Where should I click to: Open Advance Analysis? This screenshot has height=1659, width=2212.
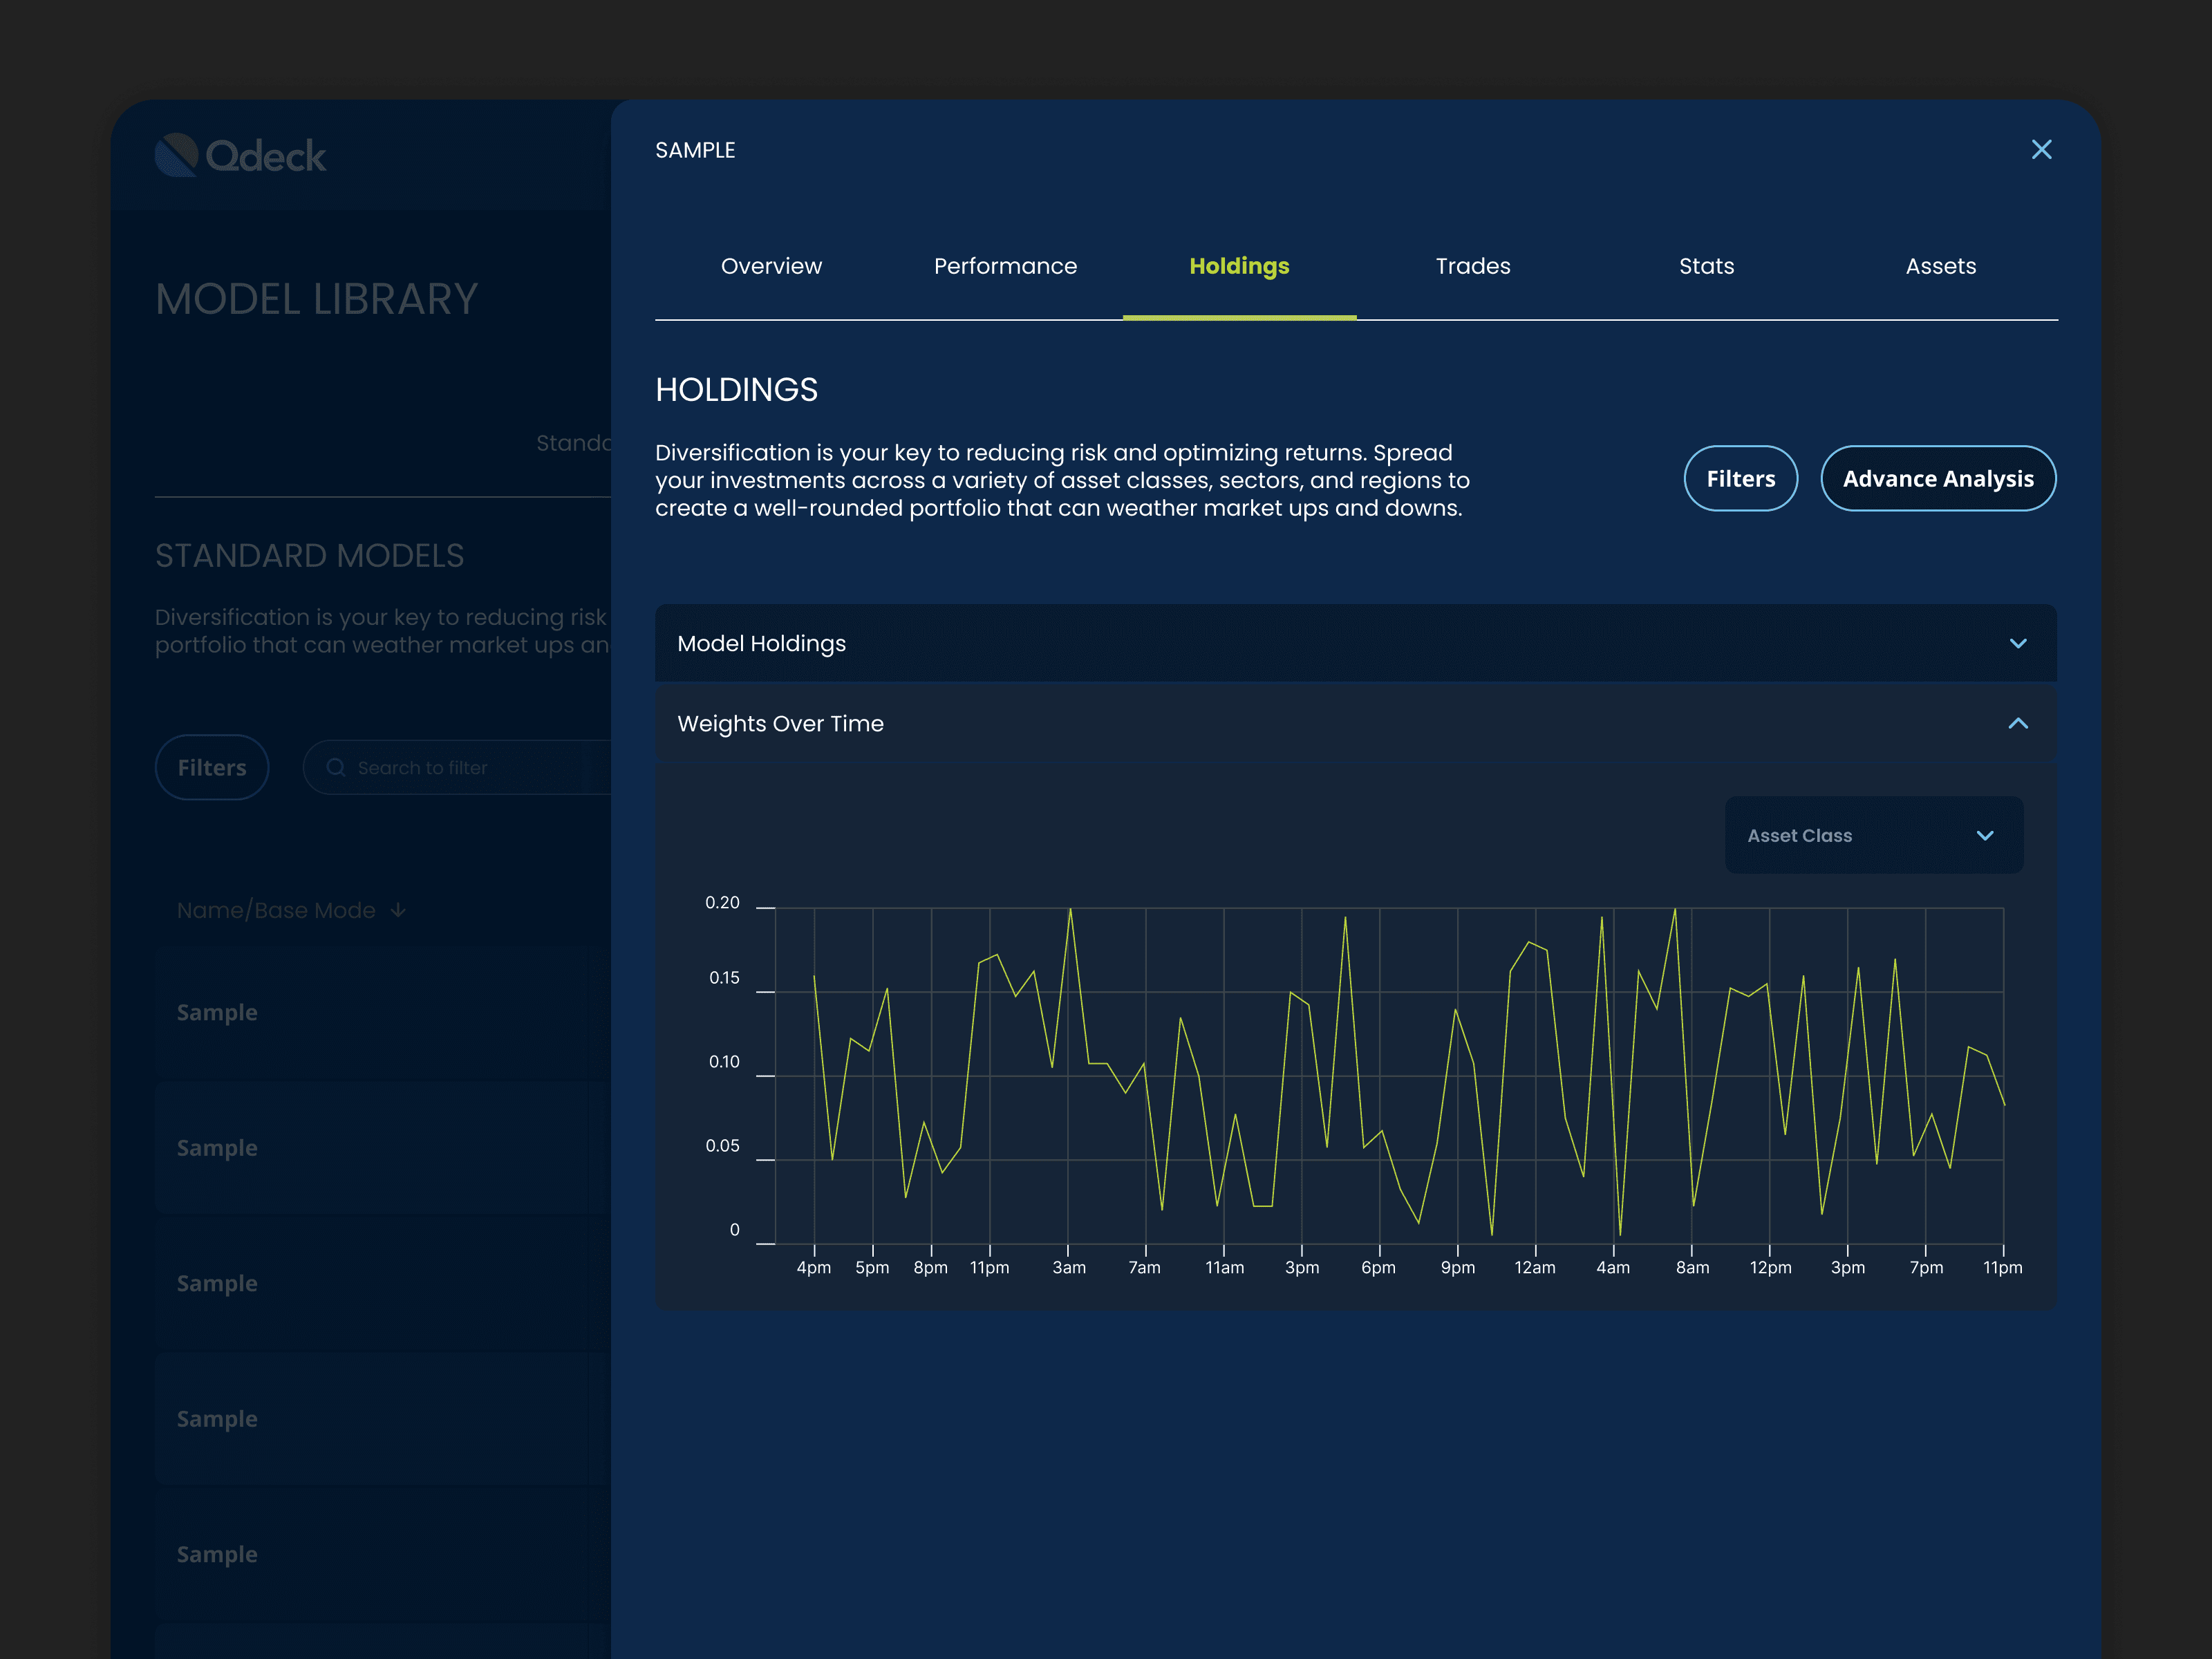(1937, 479)
